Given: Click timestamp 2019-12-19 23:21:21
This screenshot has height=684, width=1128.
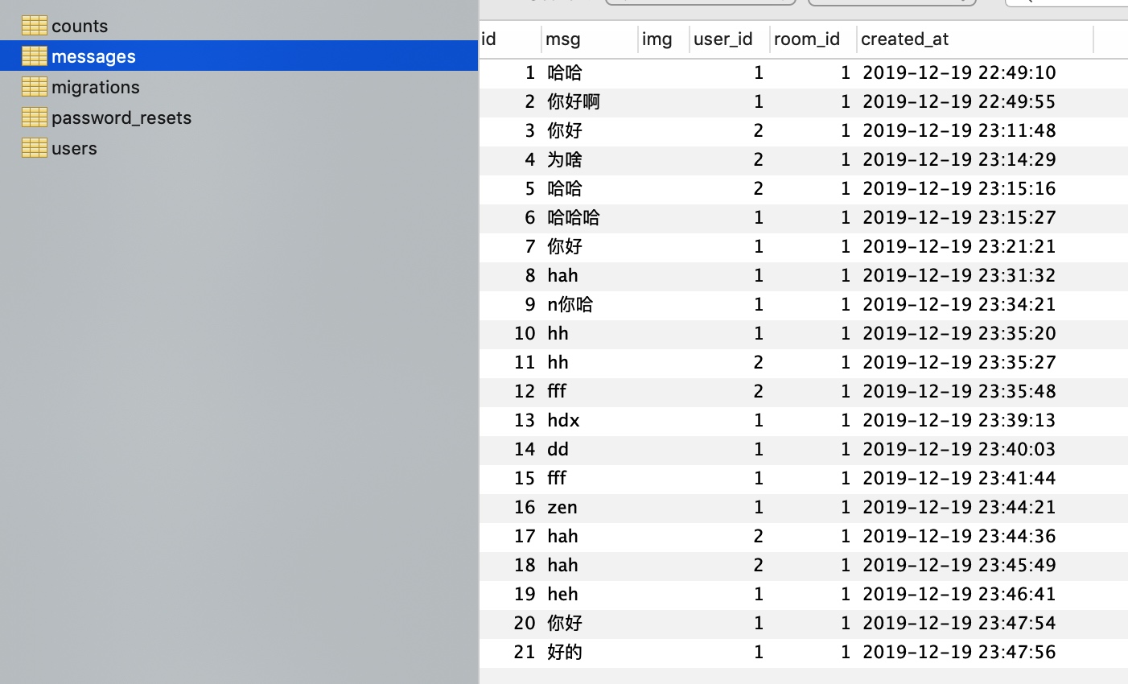Looking at the screenshot, I should tap(959, 246).
